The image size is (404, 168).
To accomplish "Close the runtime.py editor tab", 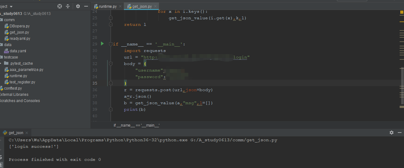I will click(120, 6).
